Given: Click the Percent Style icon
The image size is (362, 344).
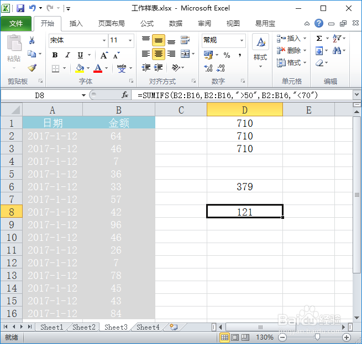Looking at the screenshot, I should (227, 55).
